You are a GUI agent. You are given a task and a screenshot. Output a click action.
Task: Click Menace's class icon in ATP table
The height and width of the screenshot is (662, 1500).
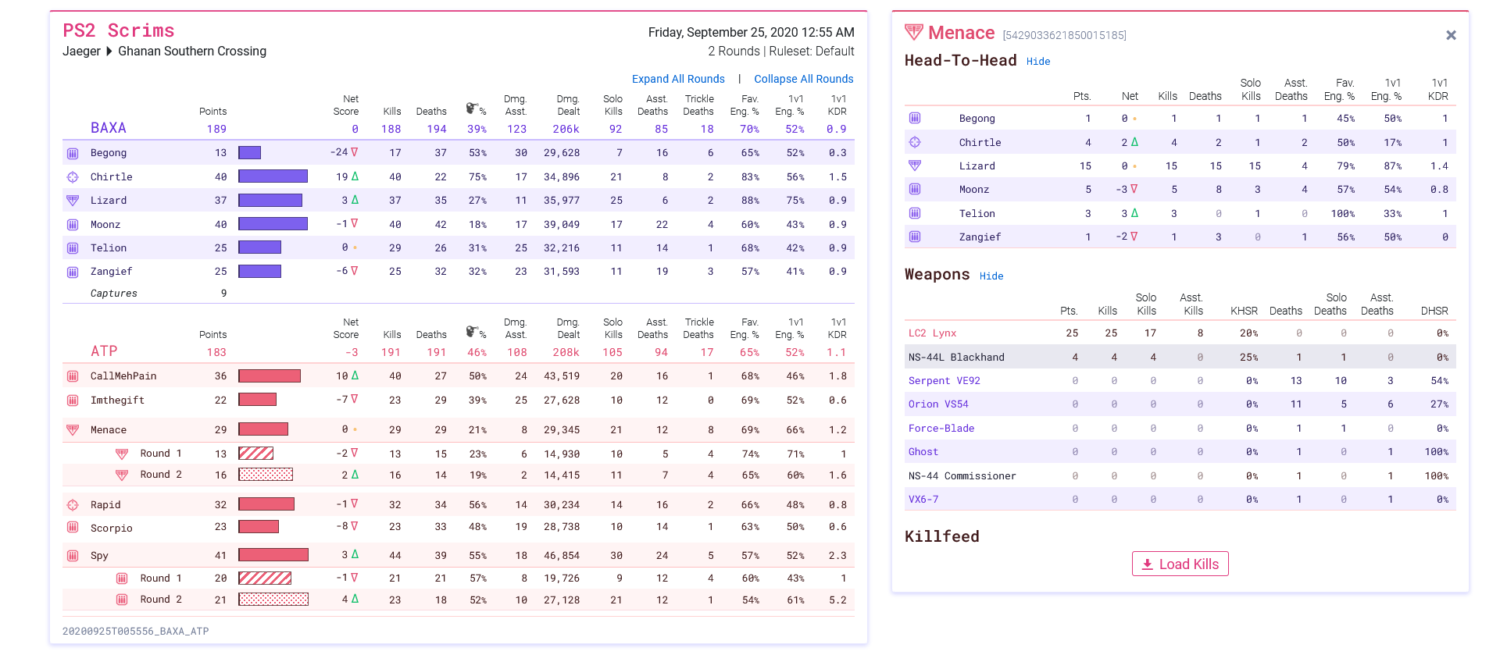73,430
